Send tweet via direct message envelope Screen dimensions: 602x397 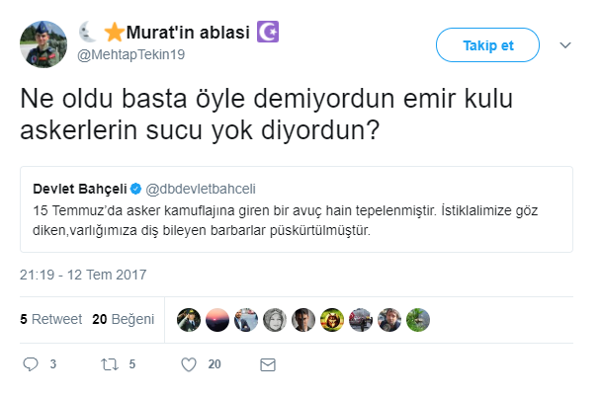click(266, 363)
